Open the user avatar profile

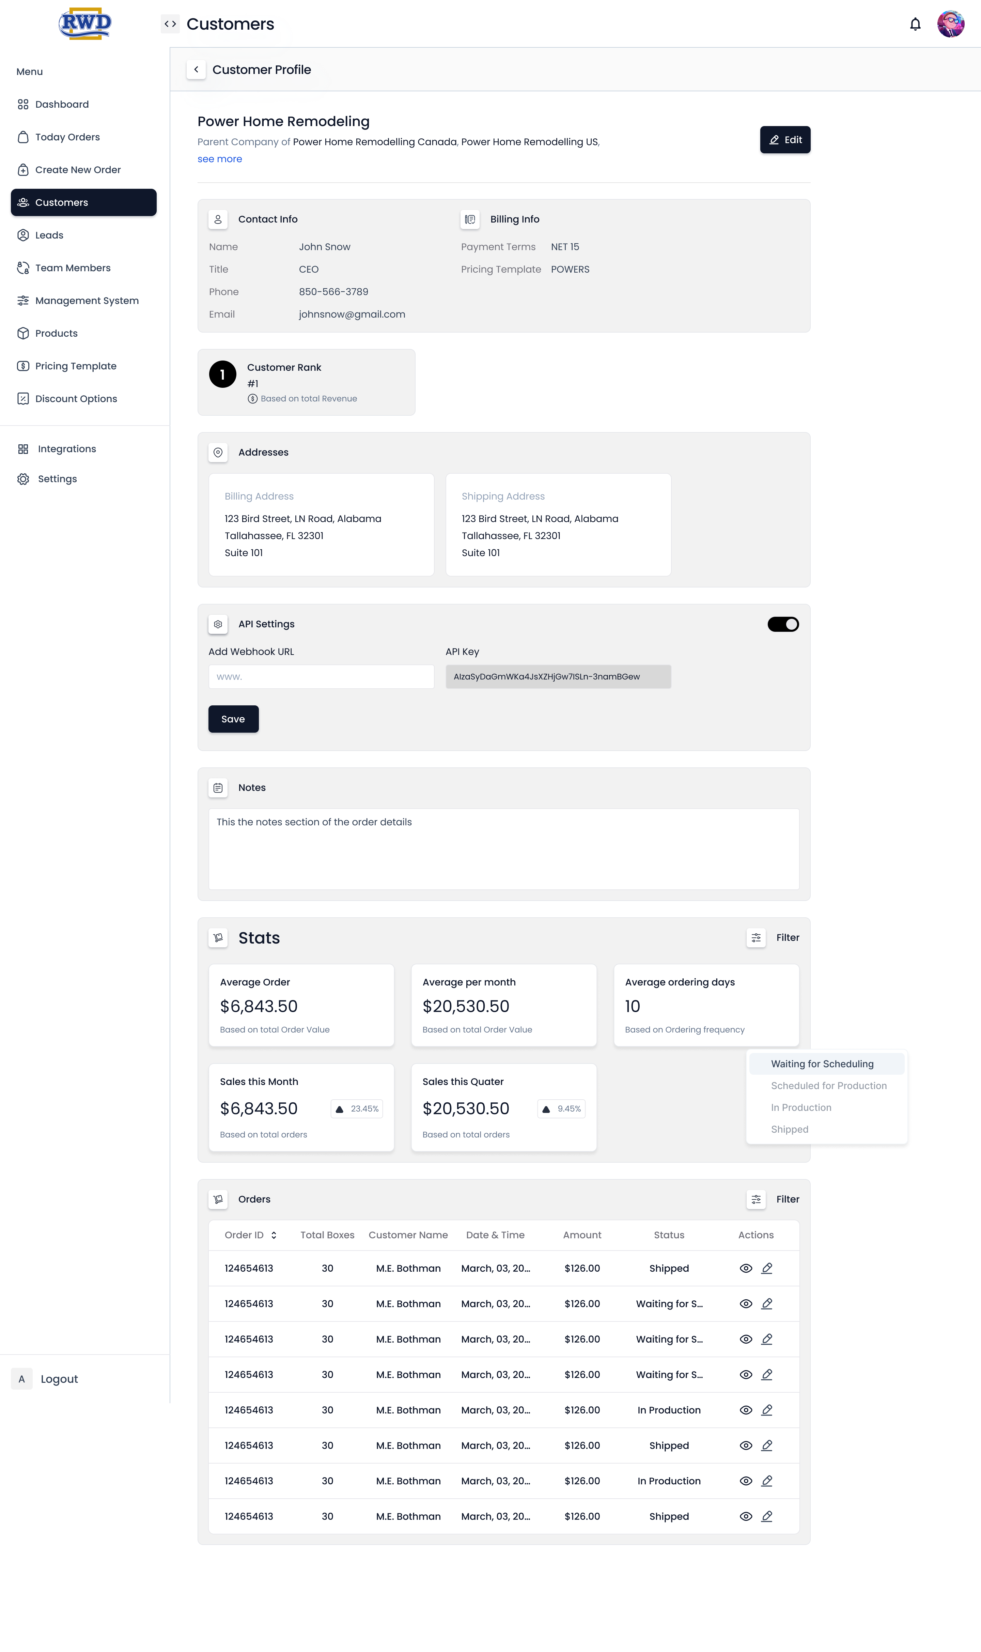[x=951, y=24]
